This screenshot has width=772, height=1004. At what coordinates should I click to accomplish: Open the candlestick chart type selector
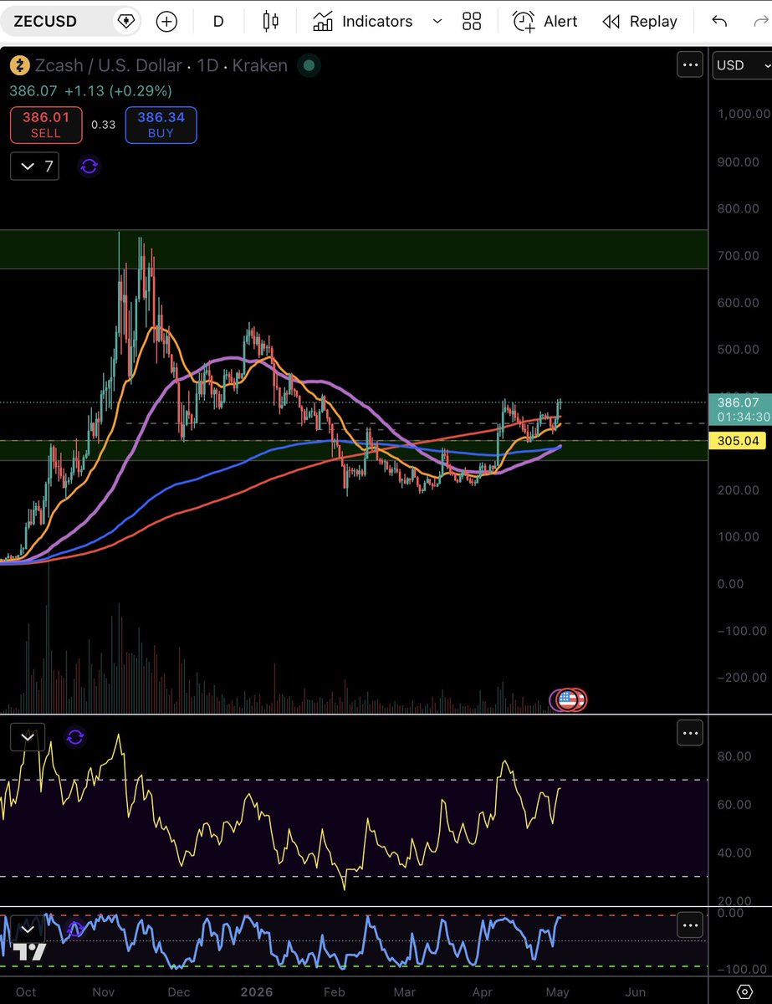pyautogui.click(x=270, y=21)
